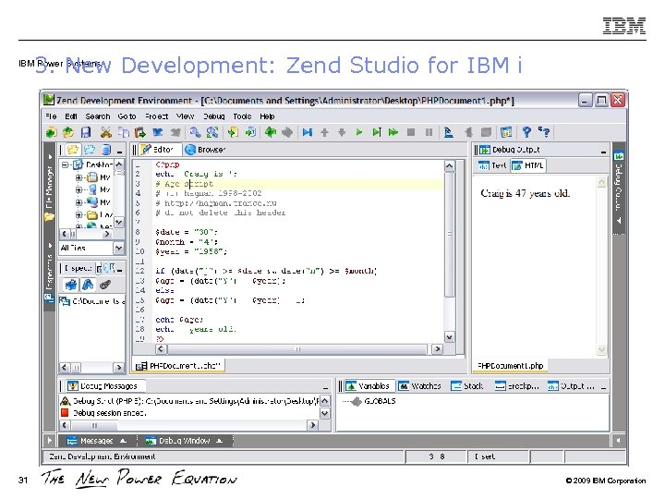The width and height of the screenshot is (665, 499).
Task: Select the Watches tab
Action: point(420,386)
